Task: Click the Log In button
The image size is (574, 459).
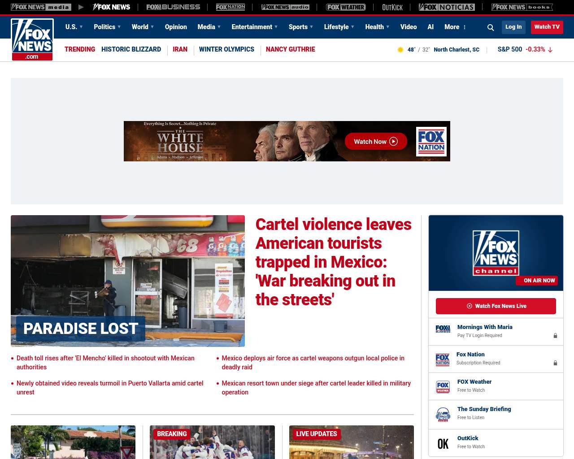Action: coord(513,27)
